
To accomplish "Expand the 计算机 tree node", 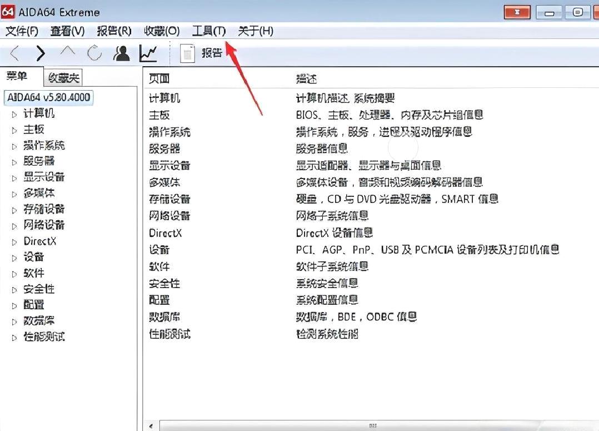I will (14, 115).
